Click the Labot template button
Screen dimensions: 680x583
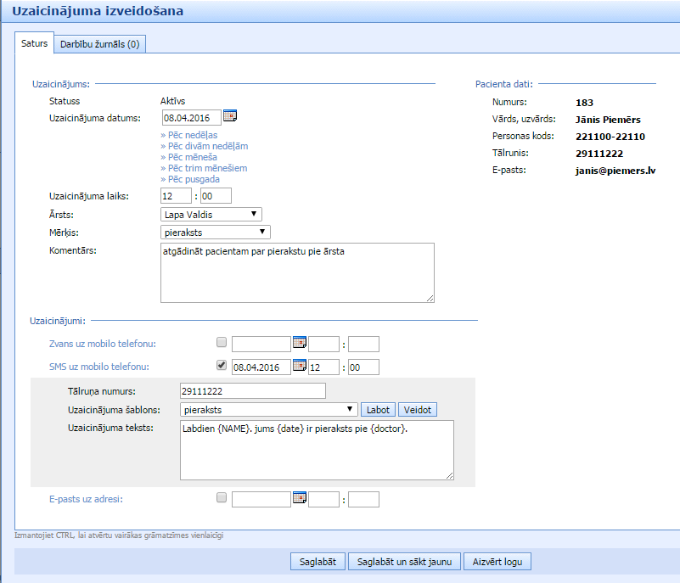(378, 409)
